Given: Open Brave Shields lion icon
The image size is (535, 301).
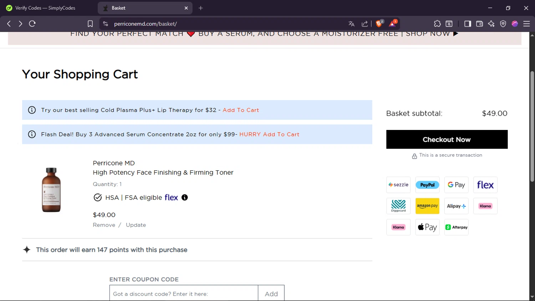Looking at the screenshot, I should click(379, 24).
